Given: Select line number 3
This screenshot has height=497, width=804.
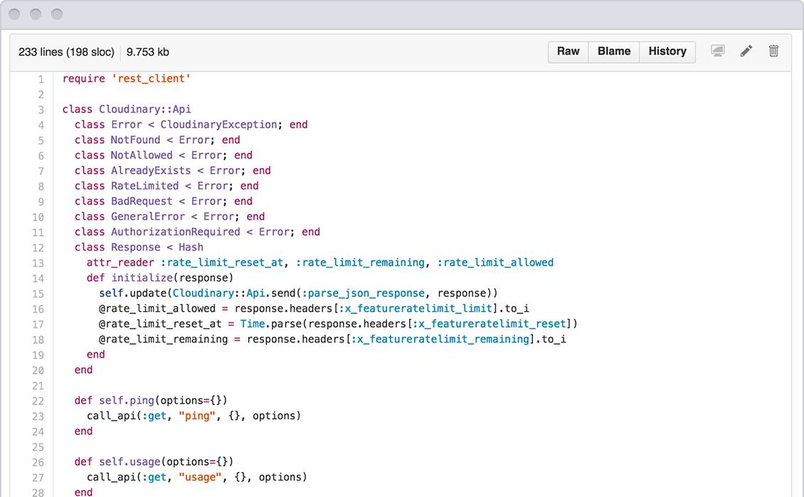Looking at the screenshot, I should 41,110.
